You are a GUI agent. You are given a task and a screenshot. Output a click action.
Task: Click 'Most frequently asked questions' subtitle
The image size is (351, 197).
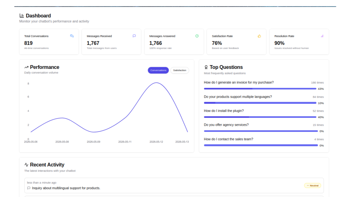pos(225,73)
